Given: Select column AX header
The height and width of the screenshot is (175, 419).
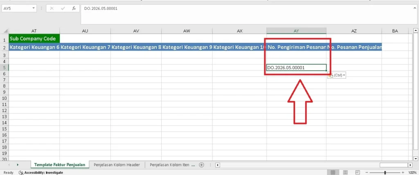Looking at the screenshot, I should tap(239, 31).
